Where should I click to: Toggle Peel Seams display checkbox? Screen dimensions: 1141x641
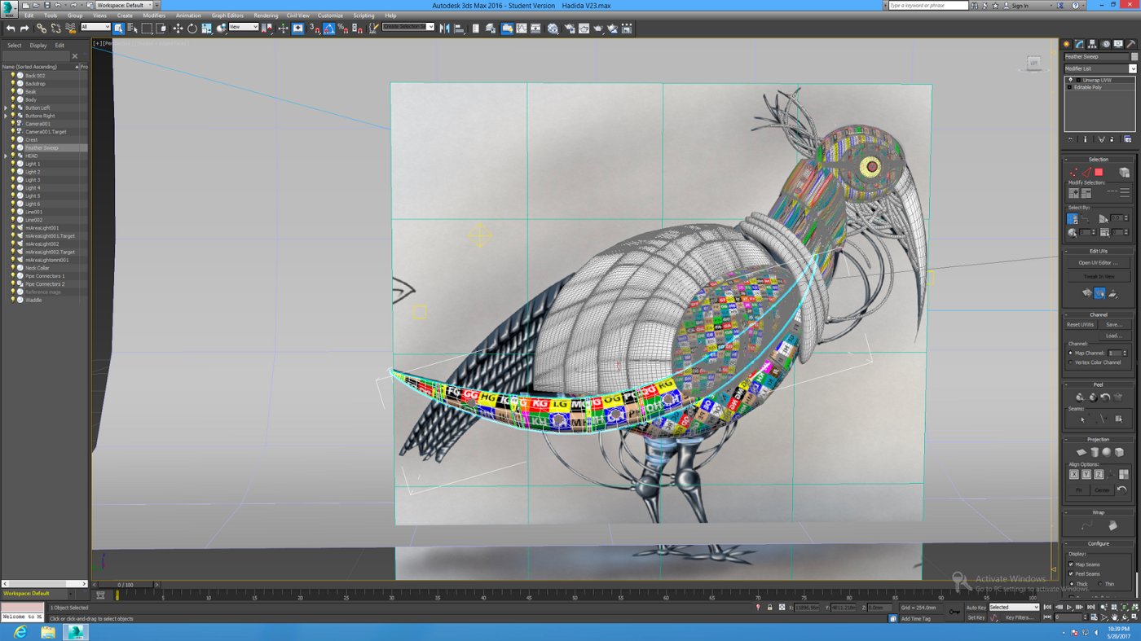coord(1072,573)
